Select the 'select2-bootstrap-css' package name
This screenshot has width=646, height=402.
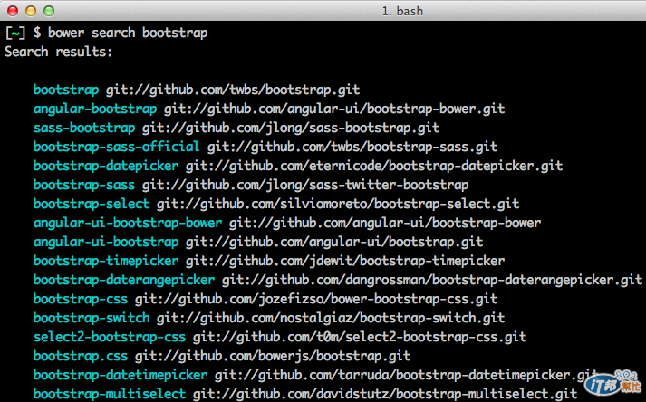(x=110, y=337)
